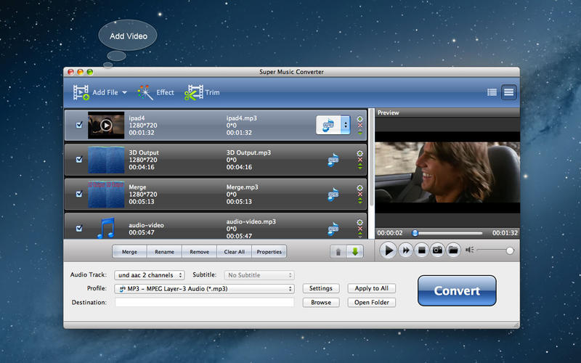Uncheck the ipad4 file checkbox
This screenshot has height=363, width=581.
pos(79,125)
